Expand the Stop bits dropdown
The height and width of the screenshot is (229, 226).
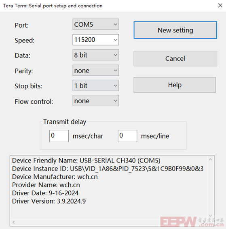point(96,86)
